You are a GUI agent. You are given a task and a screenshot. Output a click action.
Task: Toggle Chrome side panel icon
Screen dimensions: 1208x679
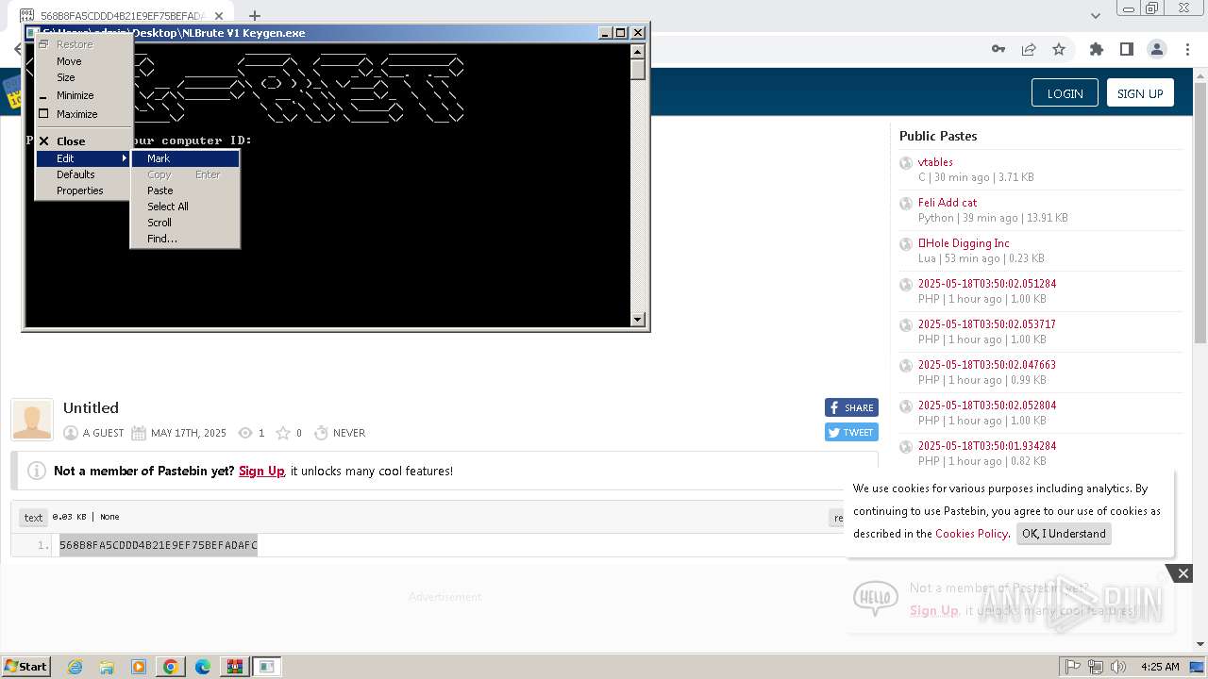tap(1127, 49)
